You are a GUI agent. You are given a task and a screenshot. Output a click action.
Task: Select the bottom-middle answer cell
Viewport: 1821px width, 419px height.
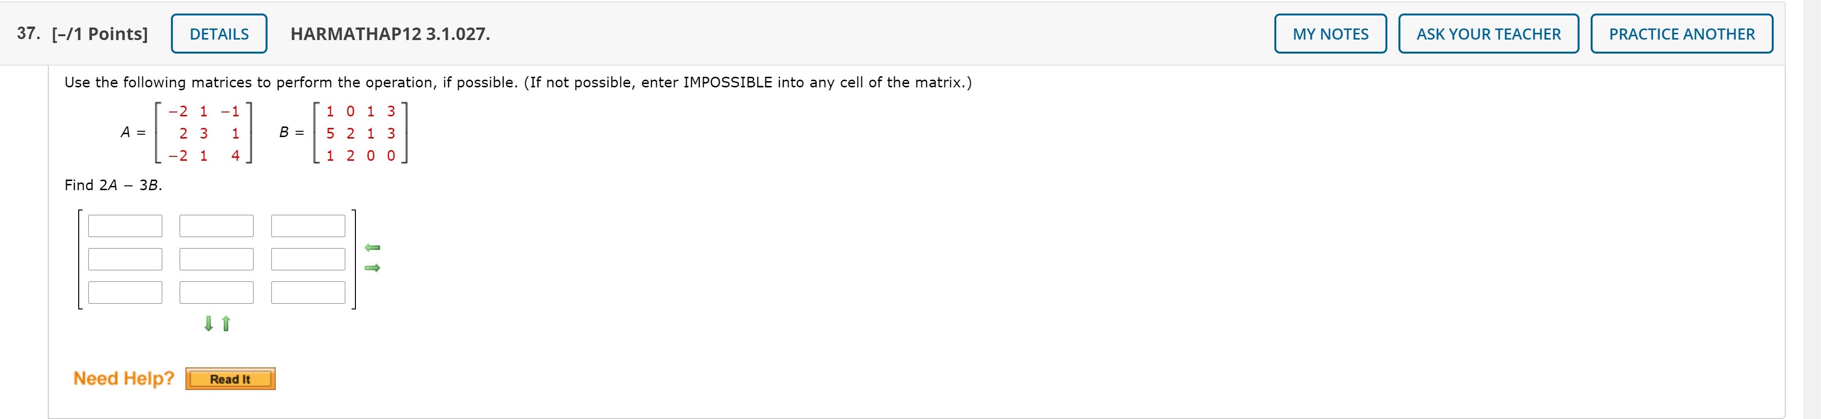(x=216, y=292)
